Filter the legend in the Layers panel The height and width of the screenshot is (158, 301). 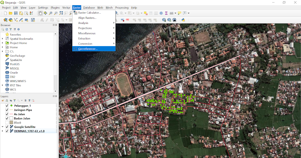(15, 101)
